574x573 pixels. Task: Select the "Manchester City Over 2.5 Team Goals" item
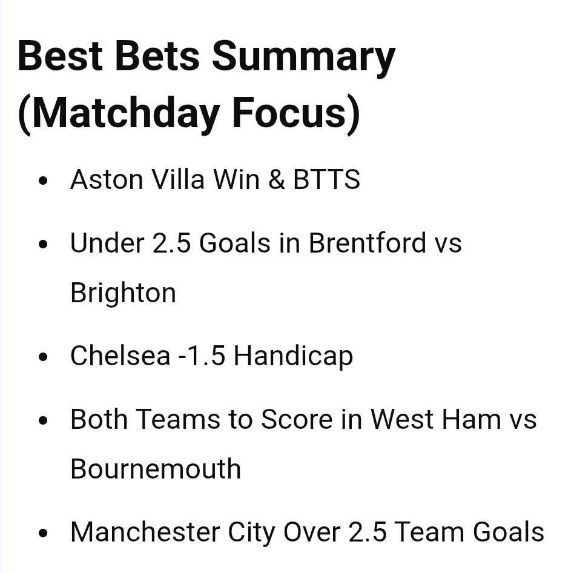pos(307,532)
